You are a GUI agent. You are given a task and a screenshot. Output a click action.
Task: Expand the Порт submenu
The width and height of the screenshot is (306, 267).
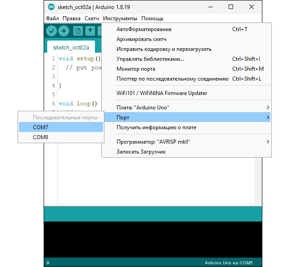pos(186,118)
